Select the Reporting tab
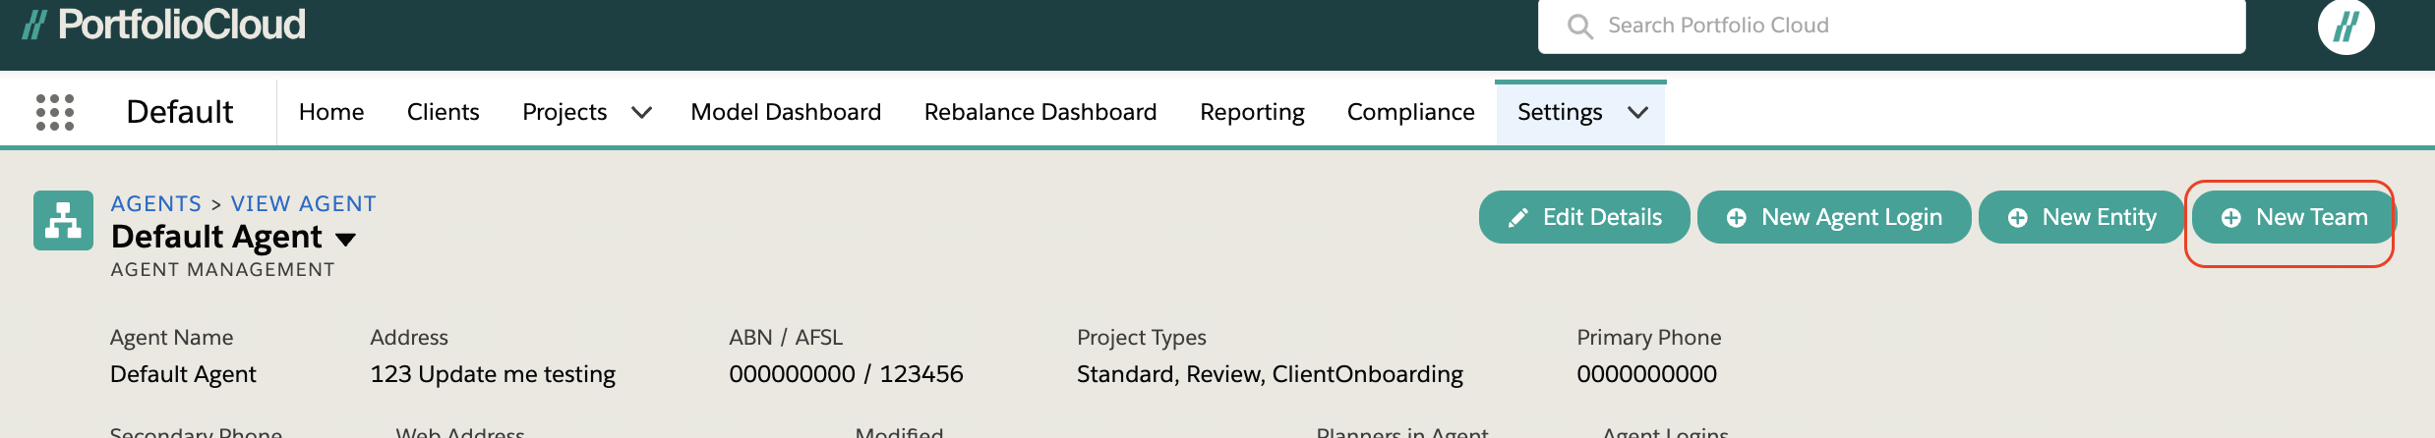Screen dimensions: 2435x438 click(x=1252, y=112)
